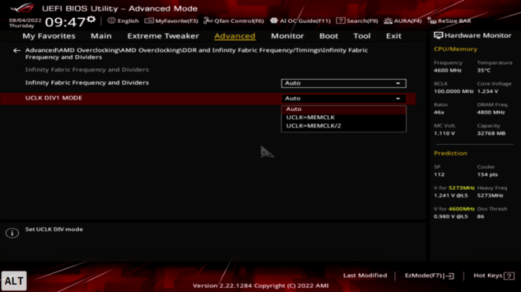Click the English language globe icon
This screenshot has height=292, width=521.
point(111,21)
